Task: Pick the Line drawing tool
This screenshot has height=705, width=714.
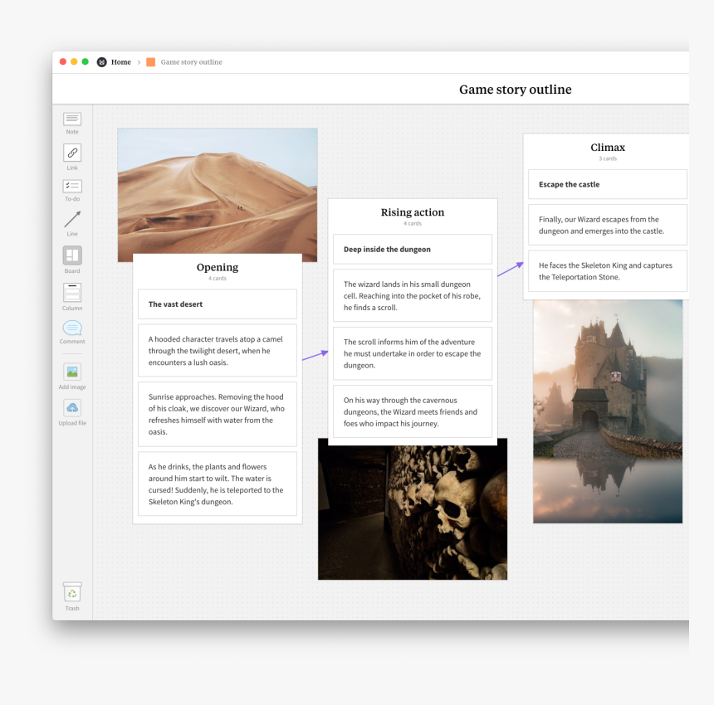Action: (72, 220)
